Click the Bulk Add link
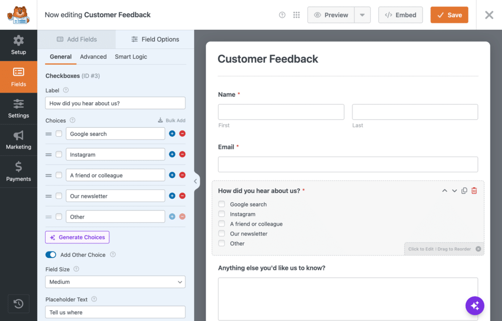 coord(172,120)
